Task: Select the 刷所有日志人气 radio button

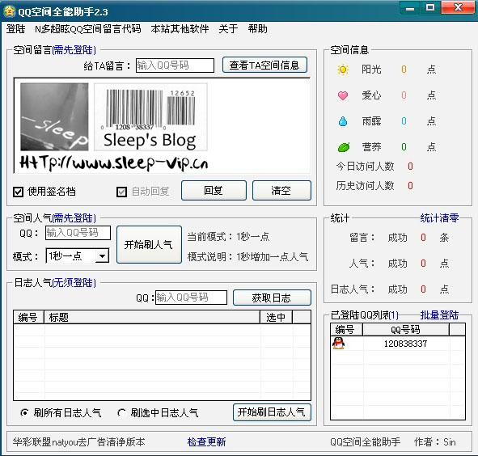Action: (24, 412)
